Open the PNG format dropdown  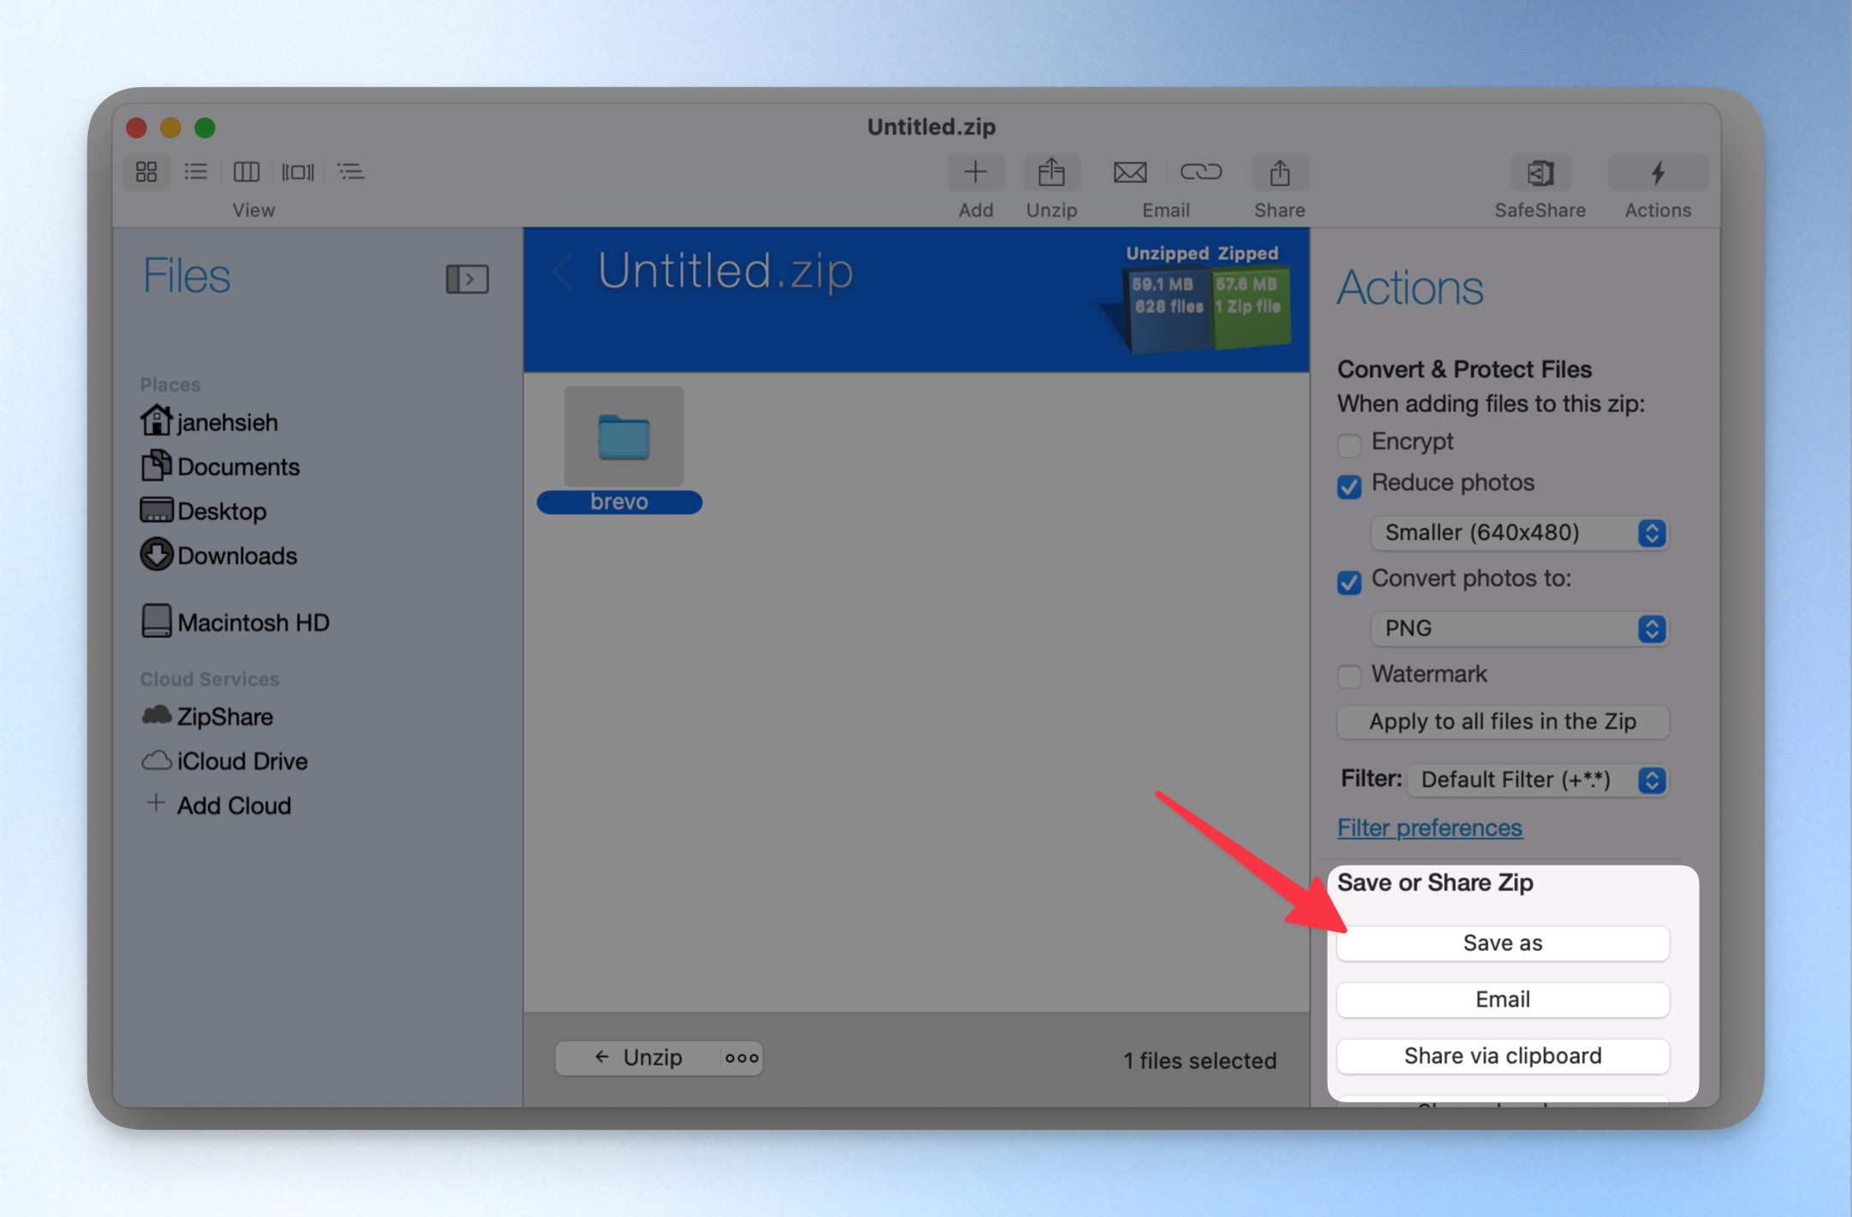coord(1518,629)
